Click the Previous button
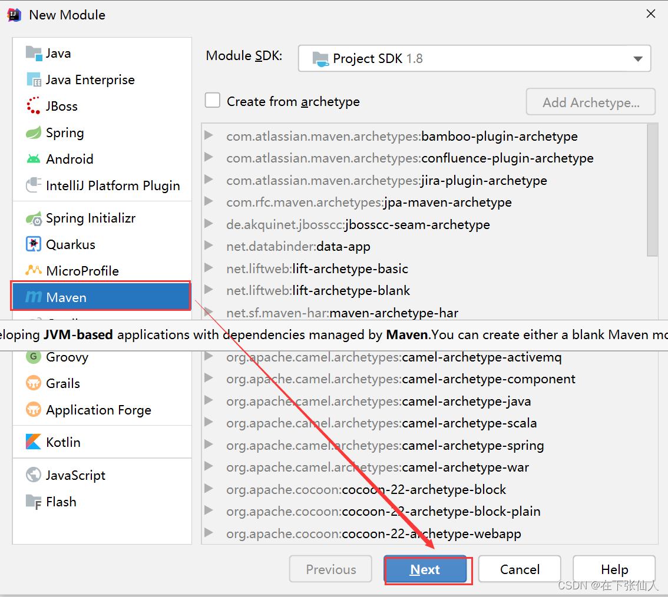This screenshot has height=597, width=668. click(330, 569)
